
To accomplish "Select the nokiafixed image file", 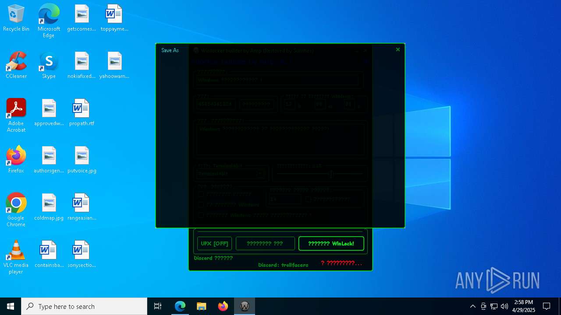I will 82,66.
